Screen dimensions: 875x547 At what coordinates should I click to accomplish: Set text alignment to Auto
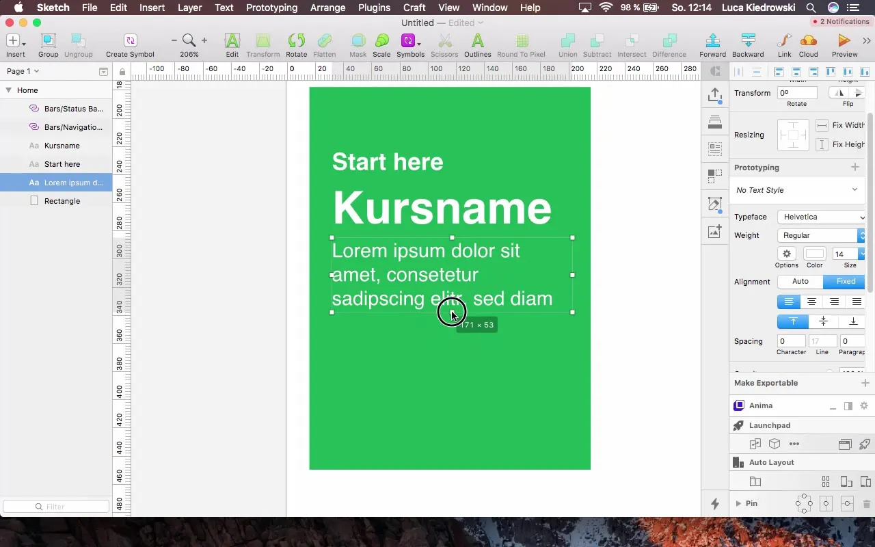point(800,281)
